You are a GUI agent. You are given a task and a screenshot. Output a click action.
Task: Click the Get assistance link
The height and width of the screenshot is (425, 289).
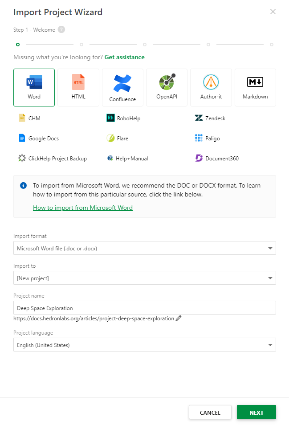pos(125,57)
